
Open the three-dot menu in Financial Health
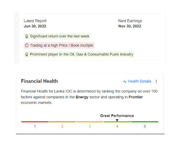point(156,81)
